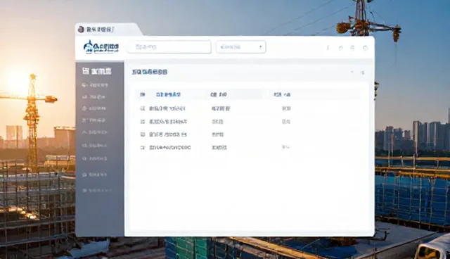Open the first menu entry under the sidebar title
Viewport: 450px width, 259px height.
(x=95, y=85)
